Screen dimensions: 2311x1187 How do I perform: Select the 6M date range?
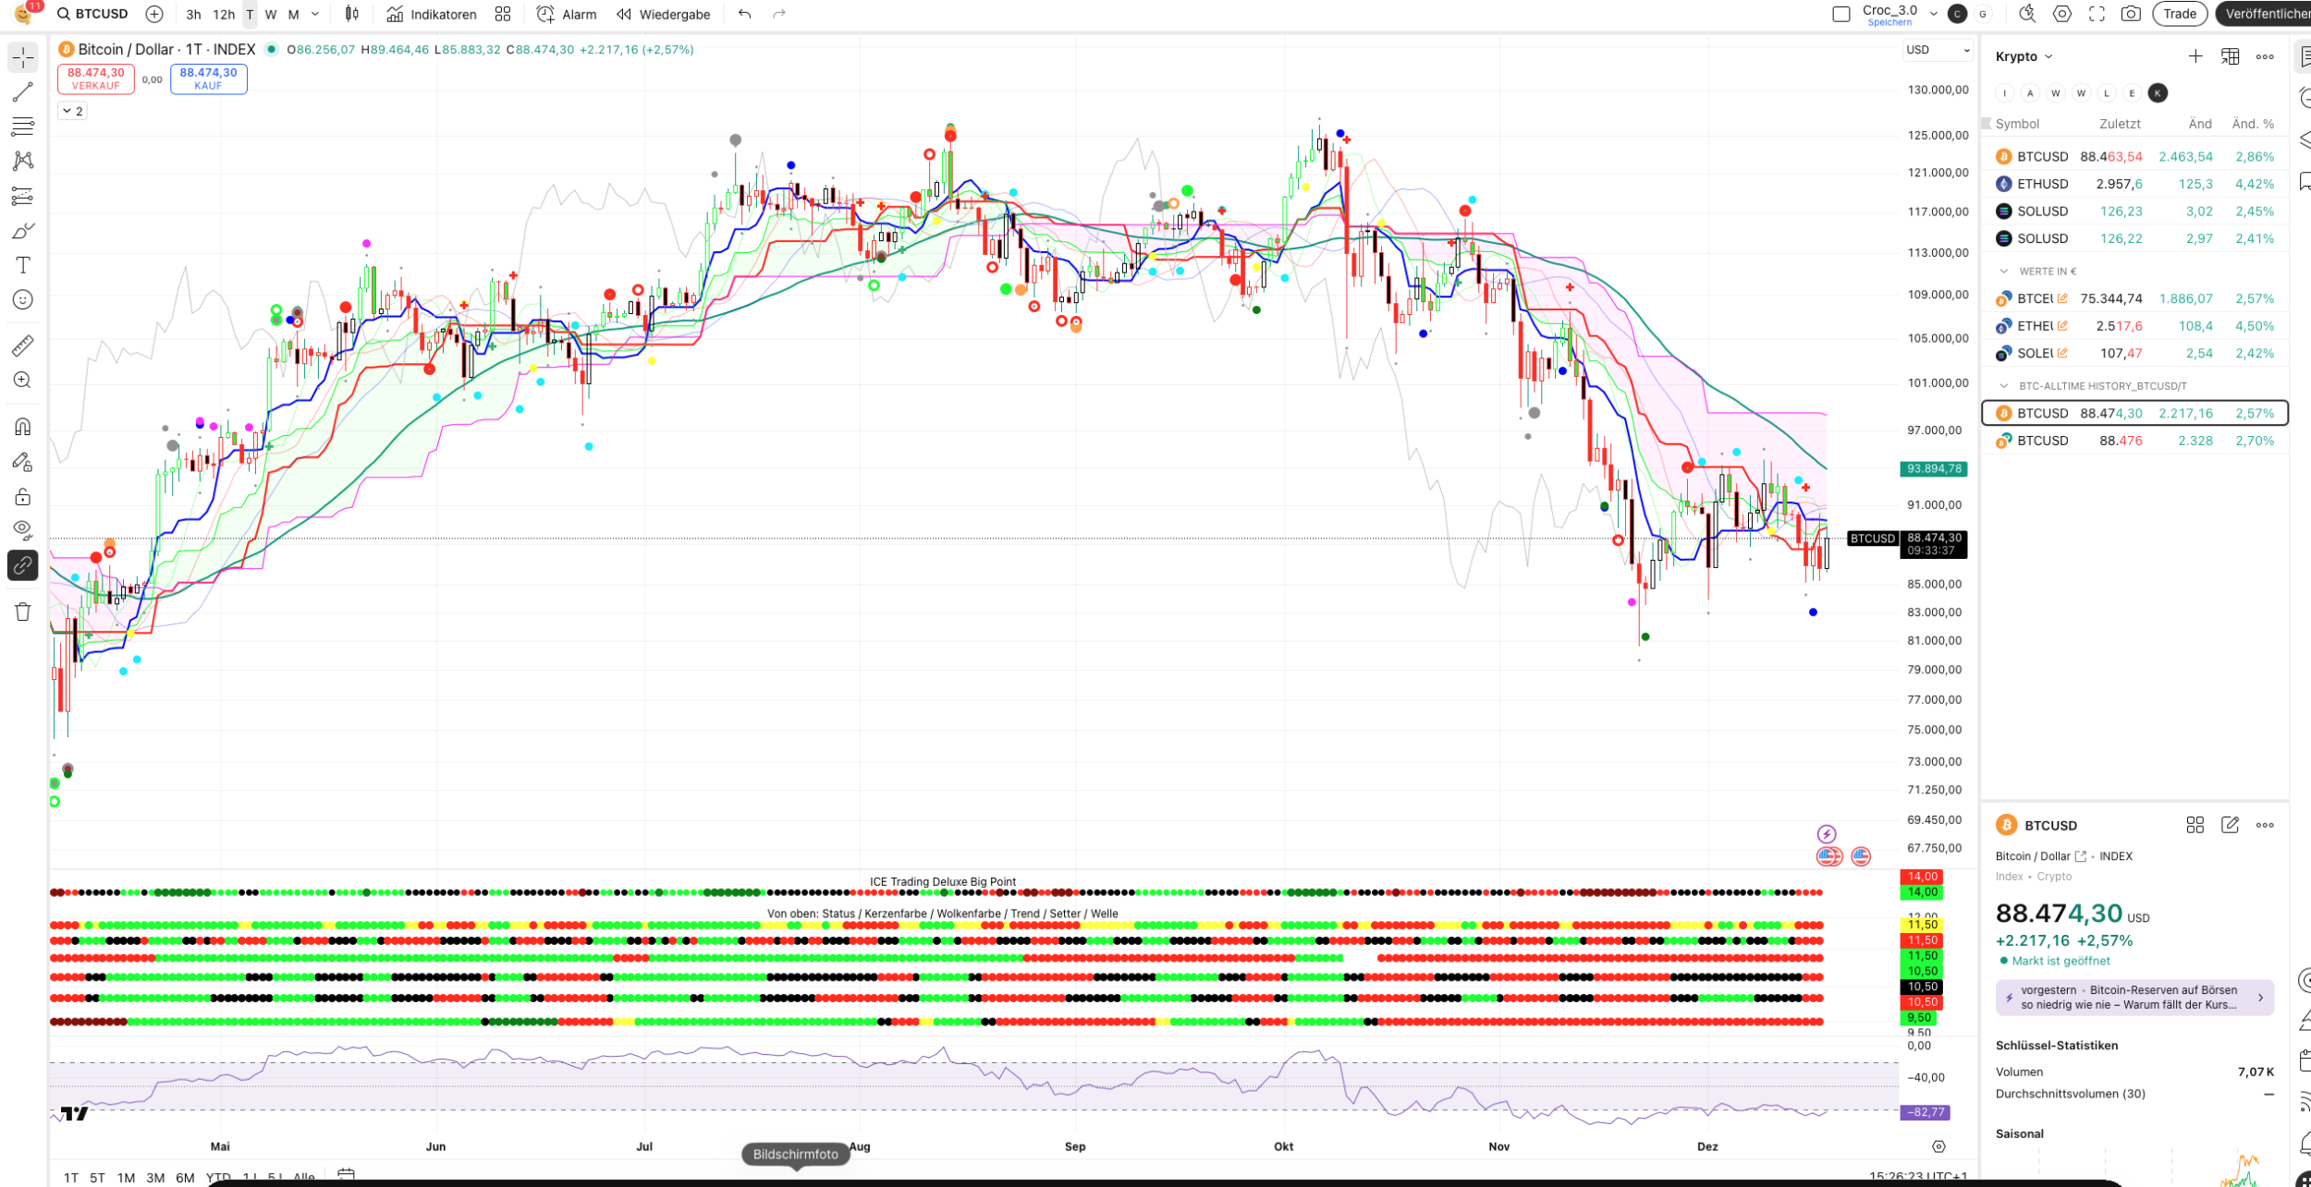pos(185,1178)
